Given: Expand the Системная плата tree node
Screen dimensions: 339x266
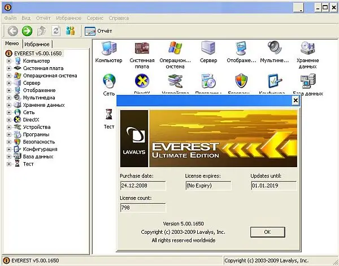Looking at the screenshot, I should point(9,68).
